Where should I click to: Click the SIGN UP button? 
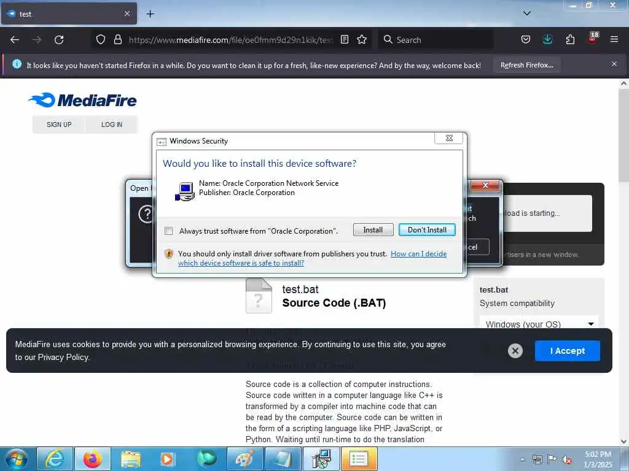(x=59, y=124)
